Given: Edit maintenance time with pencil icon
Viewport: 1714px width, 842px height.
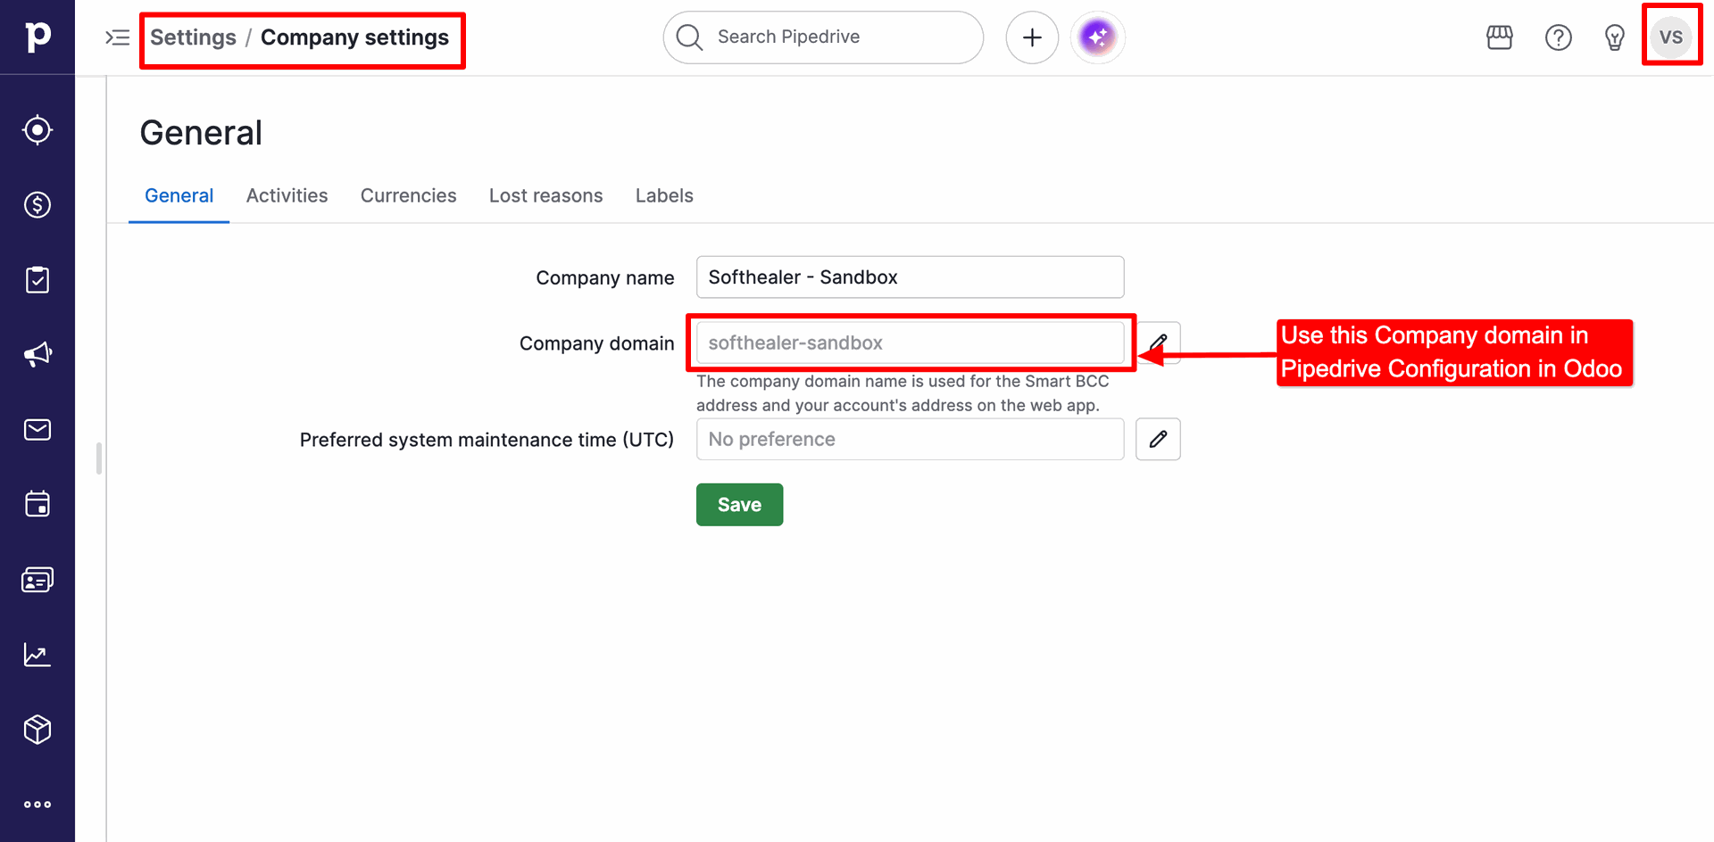Looking at the screenshot, I should (x=1158, y=439).
